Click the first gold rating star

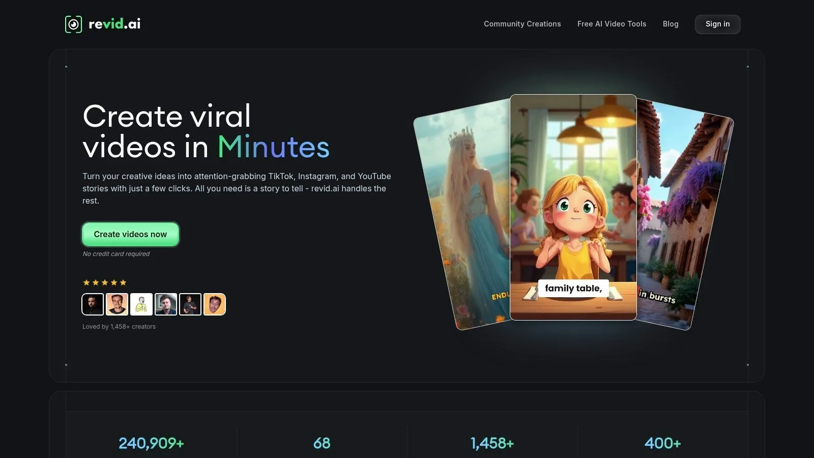(86, 282)
